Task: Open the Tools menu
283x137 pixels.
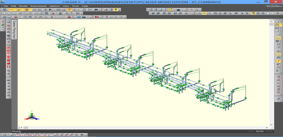Action: (x=75, y=6)
